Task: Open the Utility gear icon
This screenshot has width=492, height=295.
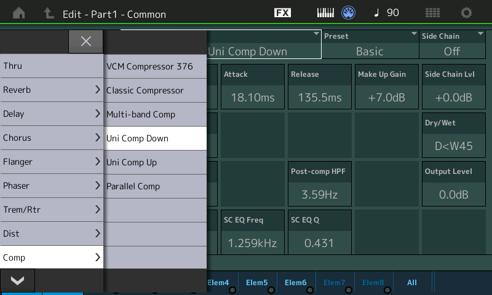Action: click(467, 13)
